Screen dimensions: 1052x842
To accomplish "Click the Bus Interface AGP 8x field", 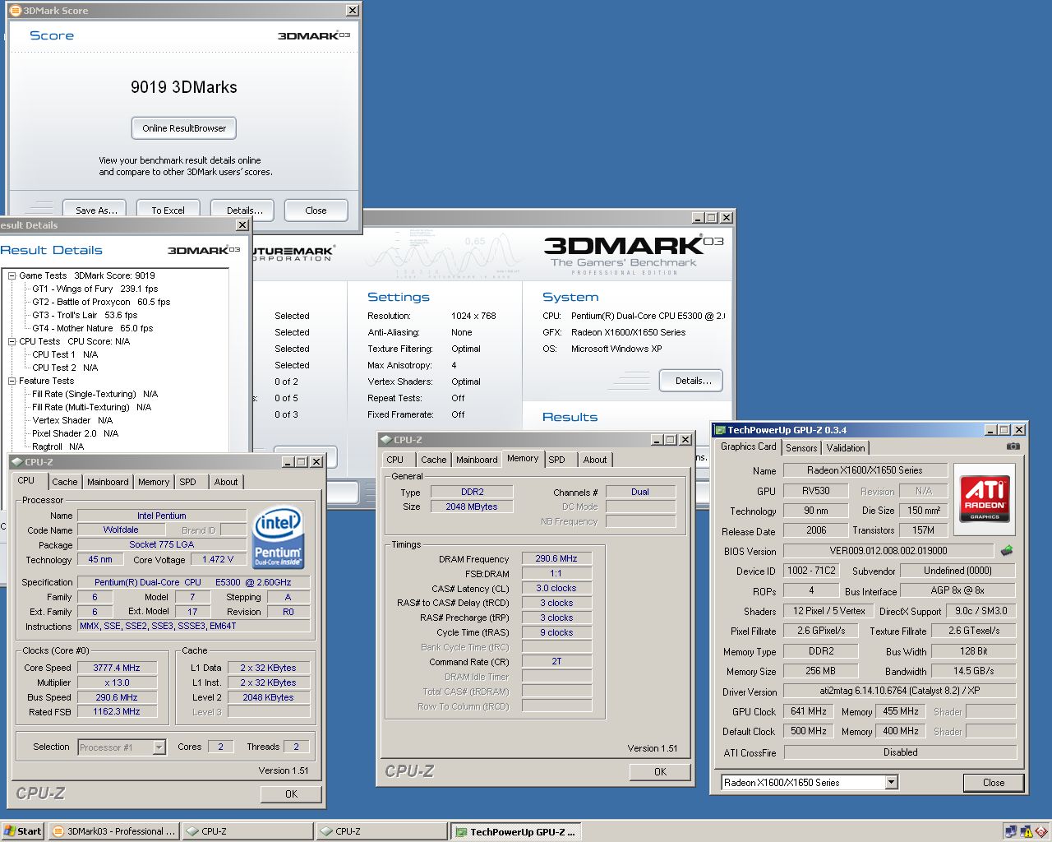I will point(957,590).
